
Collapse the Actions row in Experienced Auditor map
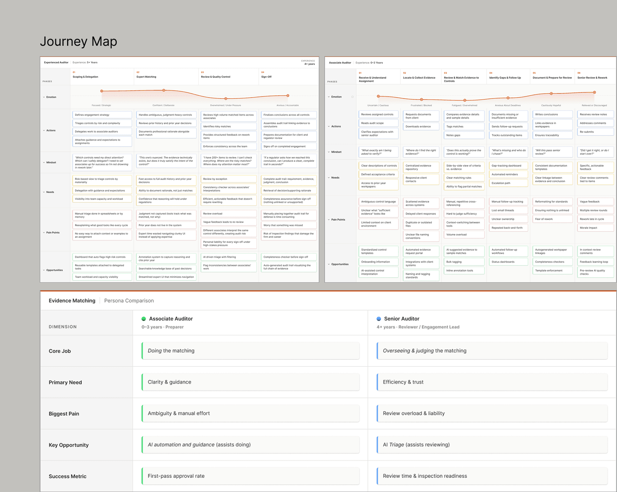pos(44,130)
